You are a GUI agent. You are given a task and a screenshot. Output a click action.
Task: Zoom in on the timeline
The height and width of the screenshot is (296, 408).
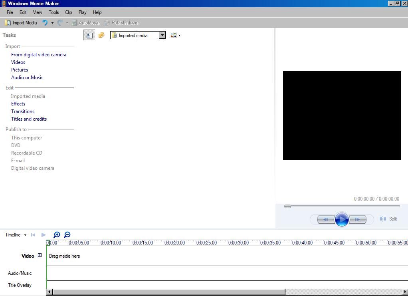click(x=57, y=234)
